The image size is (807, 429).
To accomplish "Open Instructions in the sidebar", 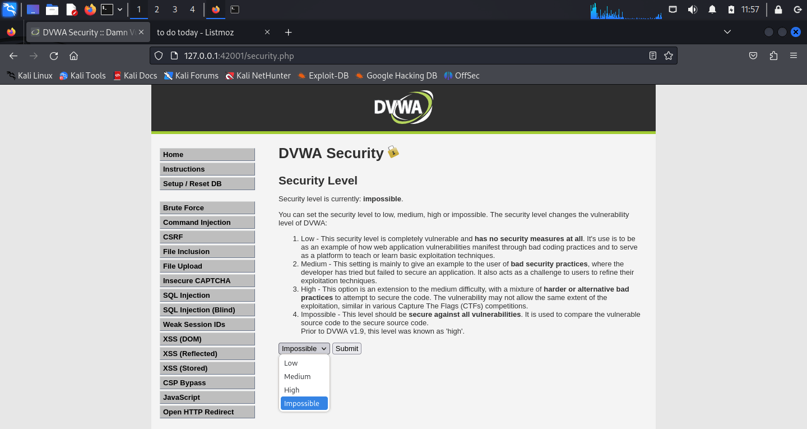I will pyautogui.click(x=207, y=169).
